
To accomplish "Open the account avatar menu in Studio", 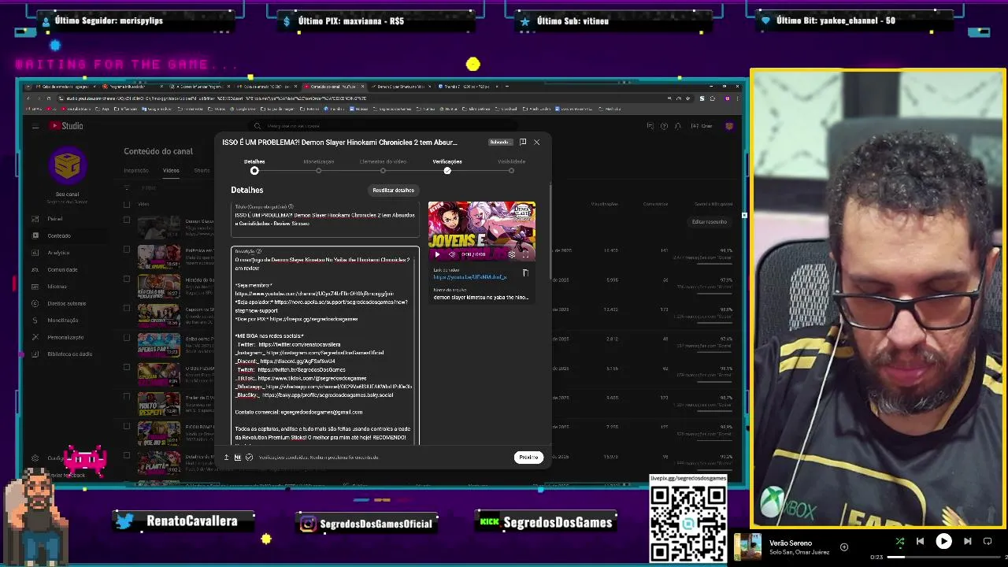I will coord(730,126).
